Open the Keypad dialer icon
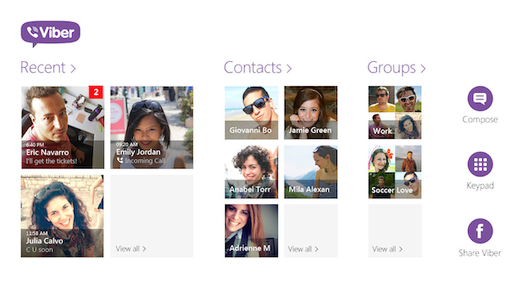The image size is (523, 293). pos(479,164)
